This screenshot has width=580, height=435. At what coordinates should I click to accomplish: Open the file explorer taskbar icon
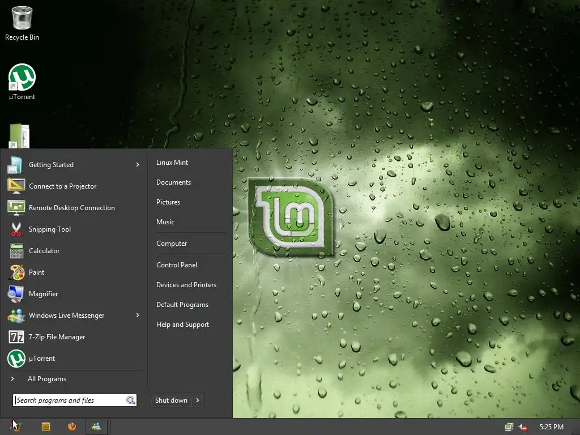click(46, 427)
